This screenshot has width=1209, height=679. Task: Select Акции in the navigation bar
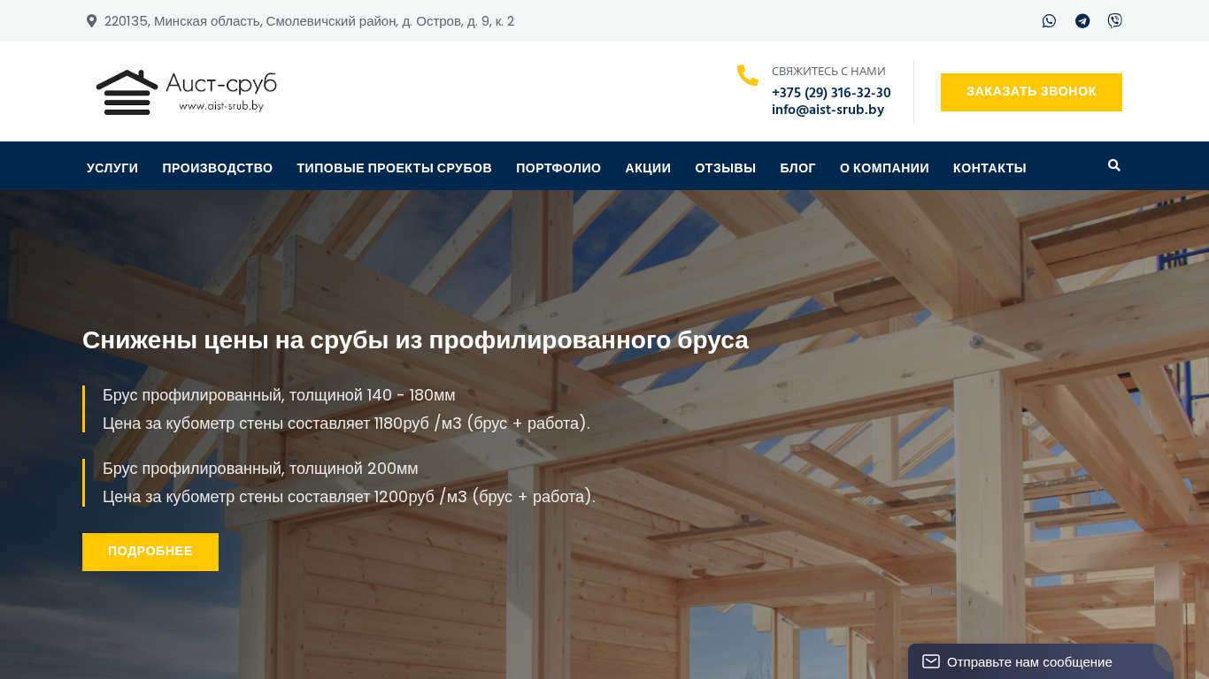click(648, 168)
